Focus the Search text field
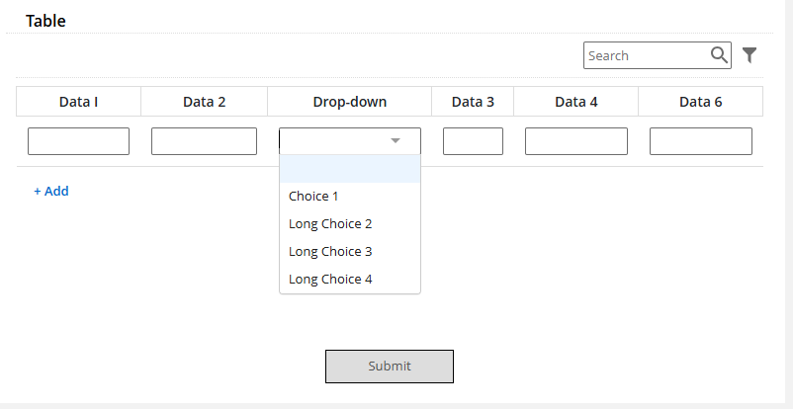Image resolution: width=793 pixels, height=409 pixels. (x=648, y=55)
